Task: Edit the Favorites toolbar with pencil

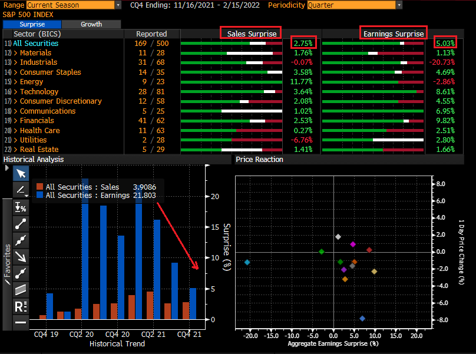Action: (7, 282)
